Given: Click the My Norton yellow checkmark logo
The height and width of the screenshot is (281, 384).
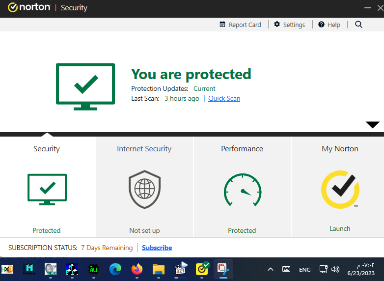Looking at the screenshot, I should tap(340, 190).
